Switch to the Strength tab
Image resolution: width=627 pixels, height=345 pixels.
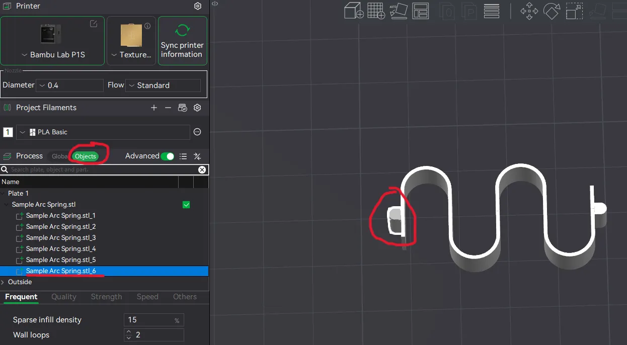click(x=106, y=297)
